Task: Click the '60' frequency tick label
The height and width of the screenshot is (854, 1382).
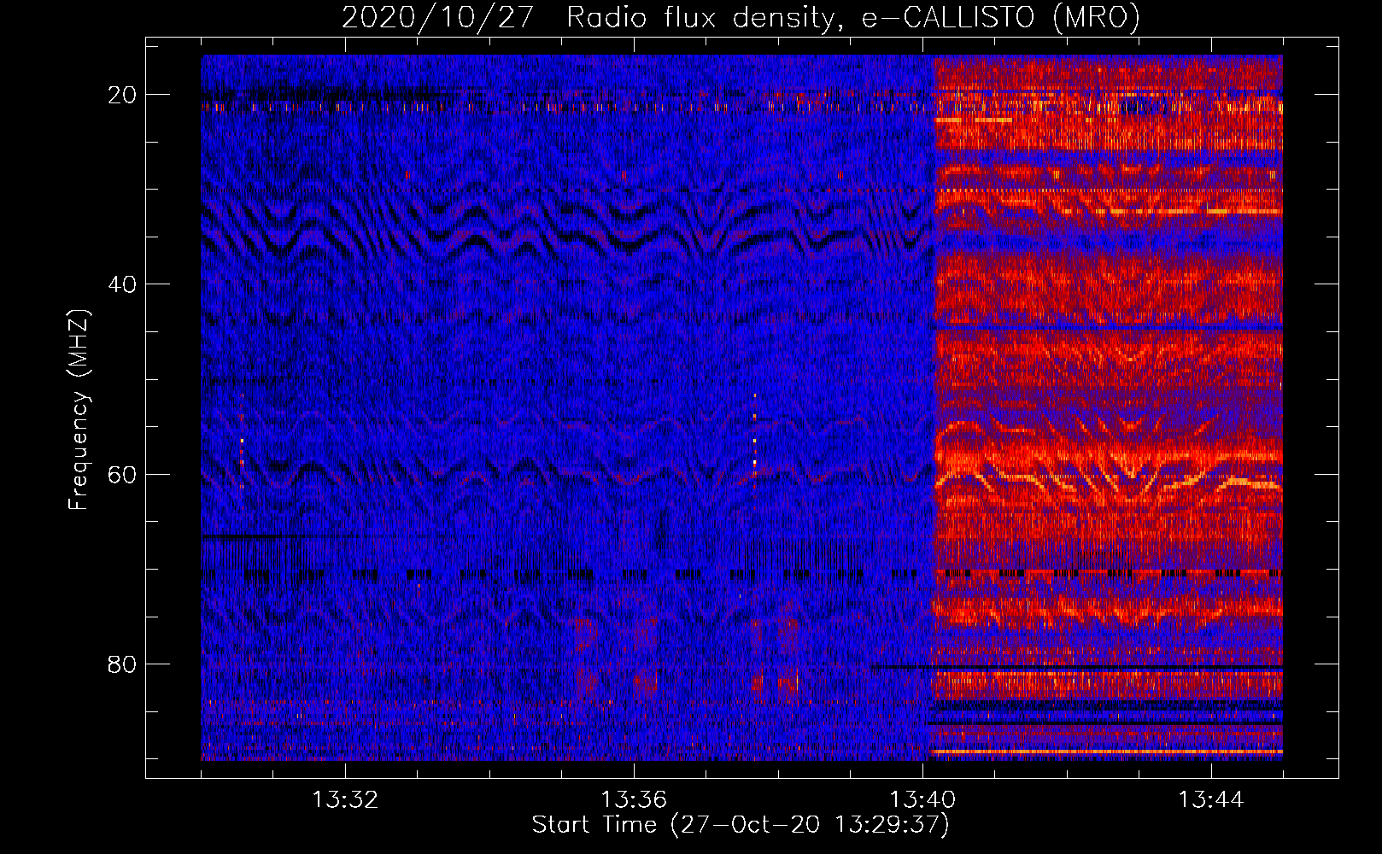Action: (x=122, y=474)
